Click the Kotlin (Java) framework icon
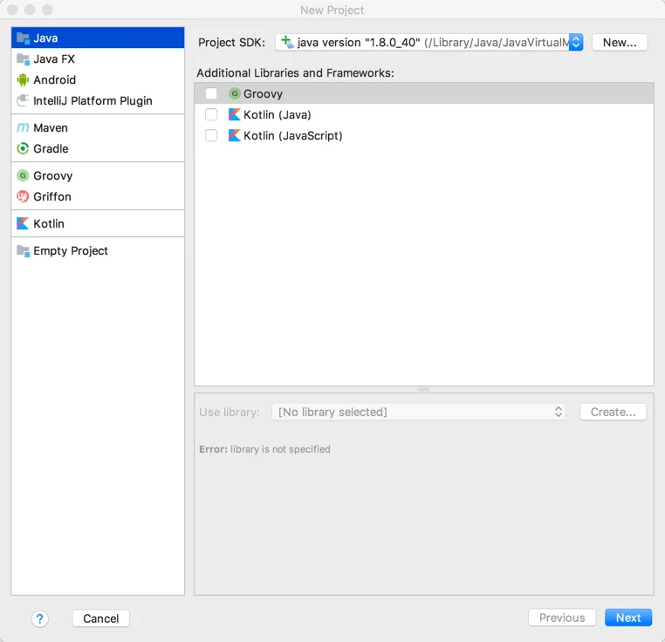This screenshot has width=665, height=642. point(234,114)
